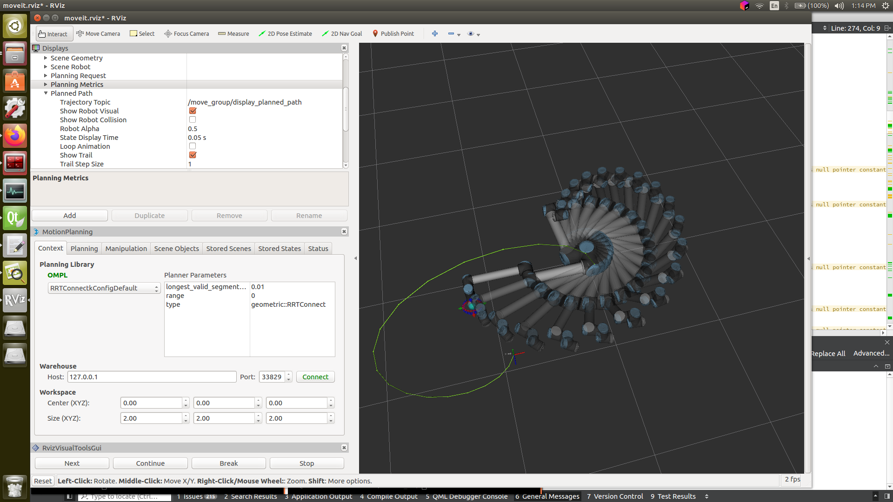Image resolution: width=893 pixels, height=502 pixels.
Task: Click the Reset button
Action: click(43, 481)
